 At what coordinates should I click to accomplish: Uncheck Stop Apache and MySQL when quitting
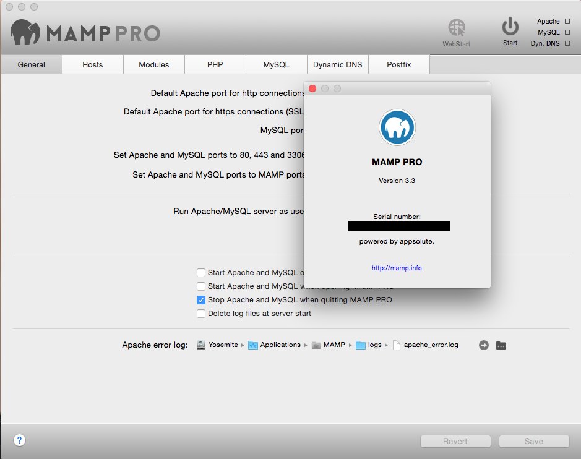pyautogui.click(x=201, y=300)
